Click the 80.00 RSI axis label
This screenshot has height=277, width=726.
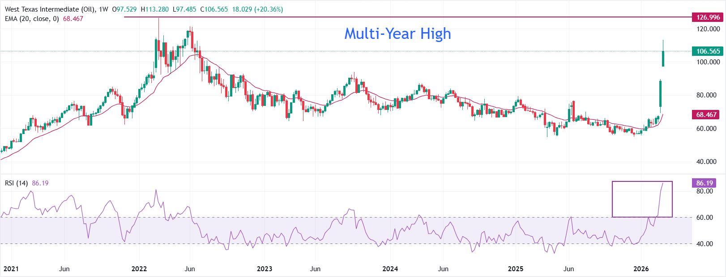[x=705, y=191]
